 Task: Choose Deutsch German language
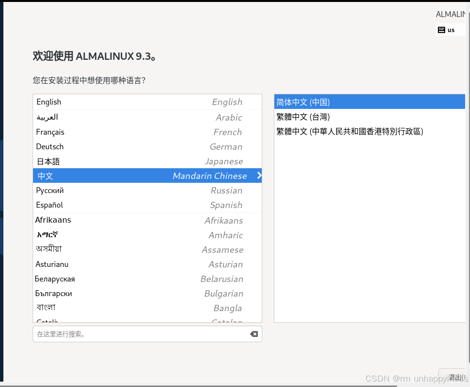[147, 146]
